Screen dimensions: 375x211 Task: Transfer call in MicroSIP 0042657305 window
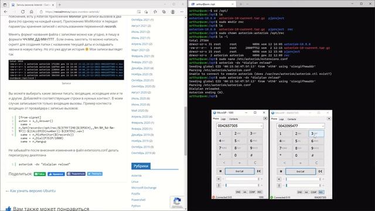coord(321,171)
